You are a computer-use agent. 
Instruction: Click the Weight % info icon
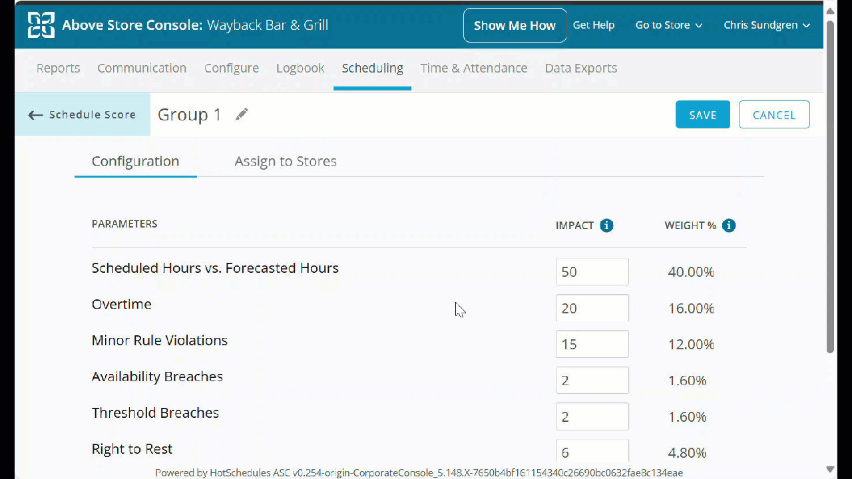tap(729, 226)
